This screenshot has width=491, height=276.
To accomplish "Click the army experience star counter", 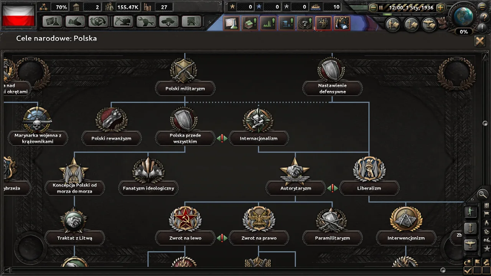I will 242,7.
